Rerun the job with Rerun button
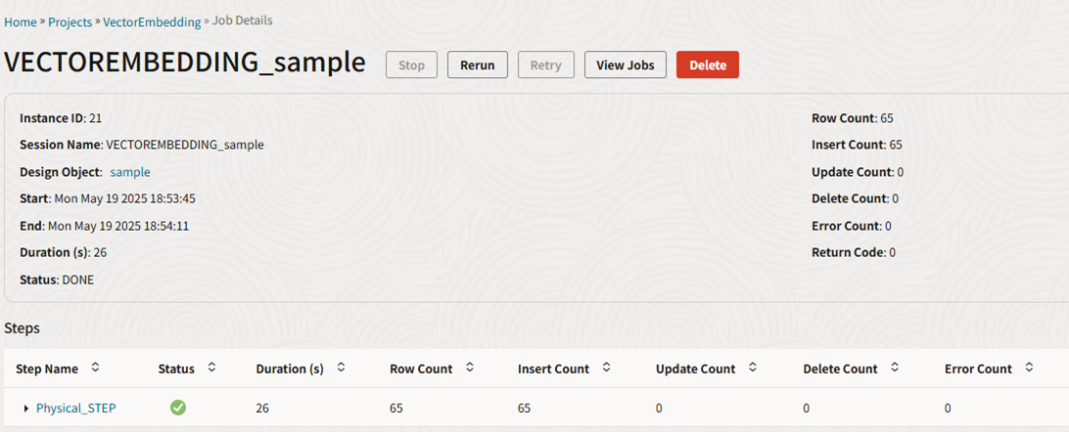Image resolution: width=1069 pixels, height=432 pixels. pyautogui.click(x=478, y=65)
